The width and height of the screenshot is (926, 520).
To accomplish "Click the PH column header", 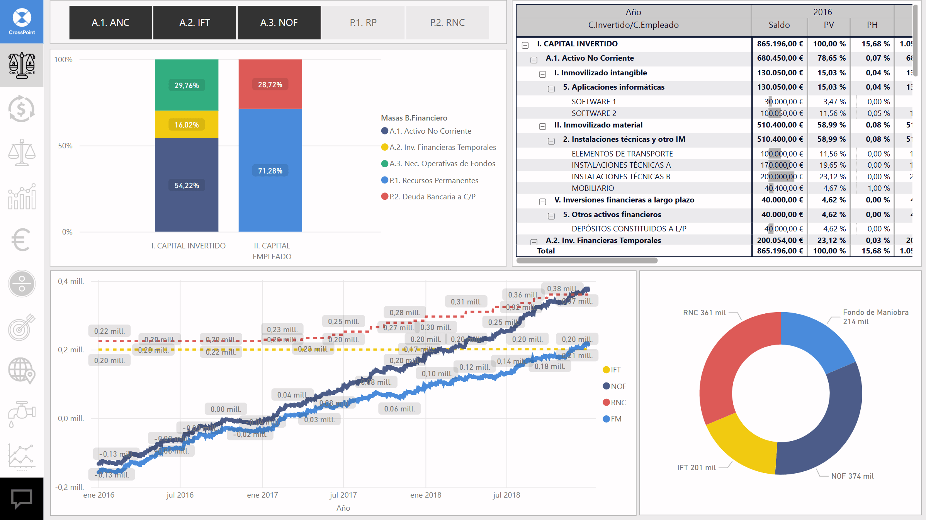I will [872, 25].
